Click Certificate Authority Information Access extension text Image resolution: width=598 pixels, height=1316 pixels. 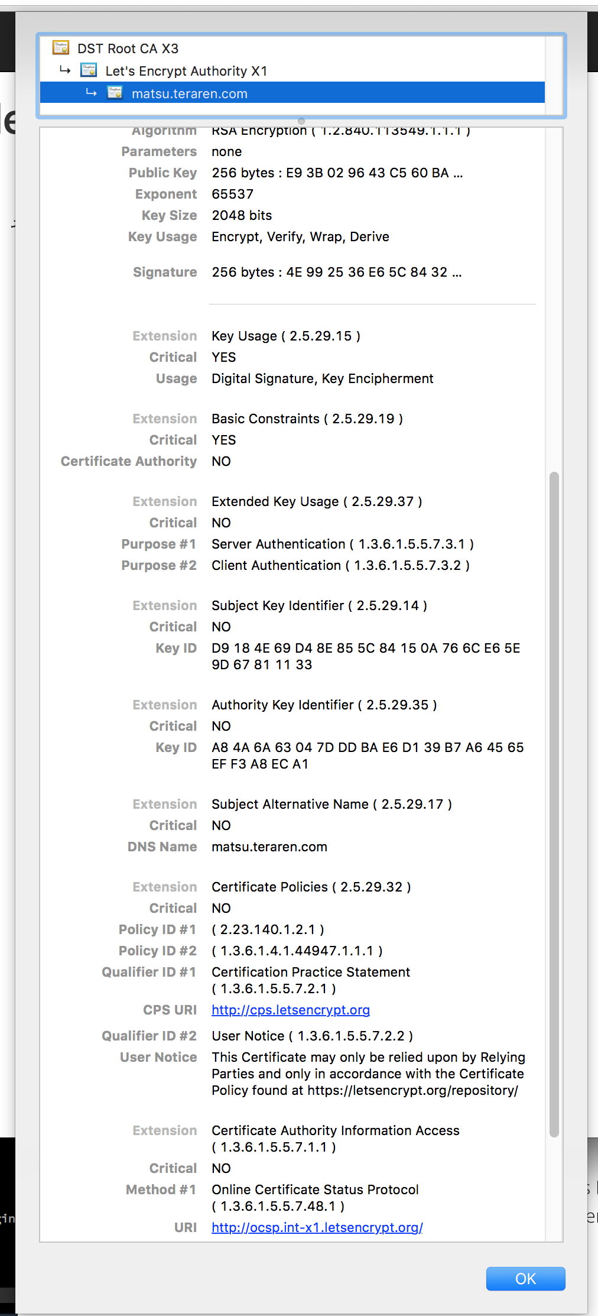point(336,1139)
